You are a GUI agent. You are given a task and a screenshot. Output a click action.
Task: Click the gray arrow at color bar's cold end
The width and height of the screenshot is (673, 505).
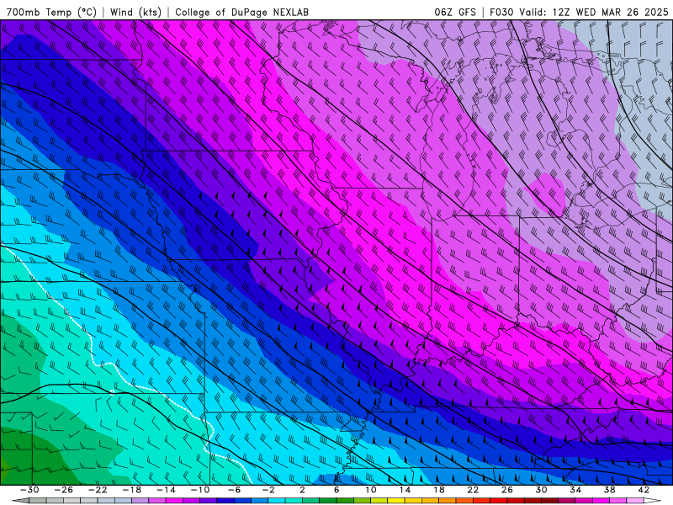(20, 501)
